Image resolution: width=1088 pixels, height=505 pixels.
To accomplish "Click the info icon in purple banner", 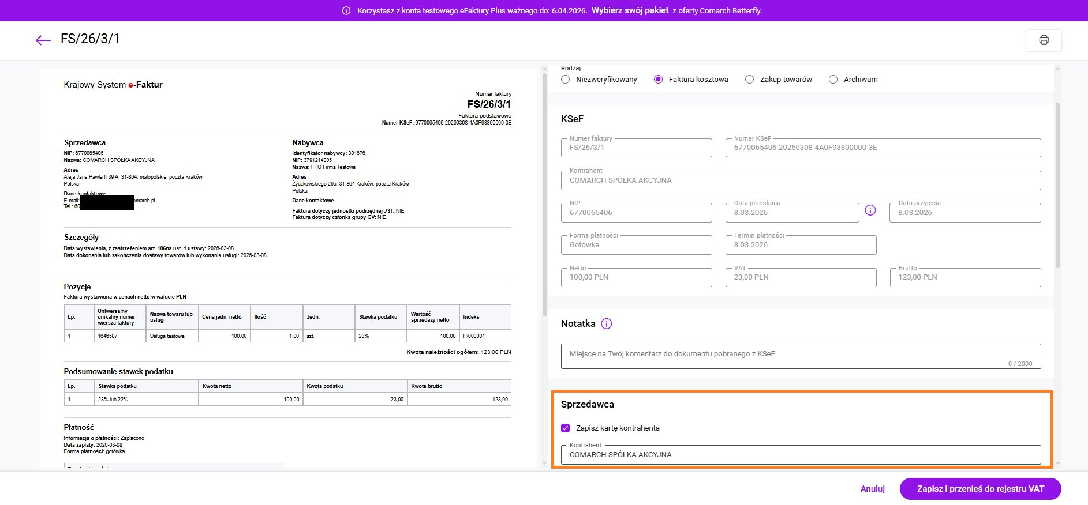I will [346, 11].
